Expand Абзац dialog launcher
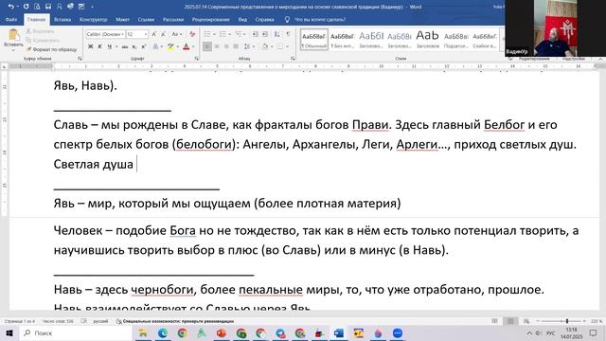 click(293, 59)
